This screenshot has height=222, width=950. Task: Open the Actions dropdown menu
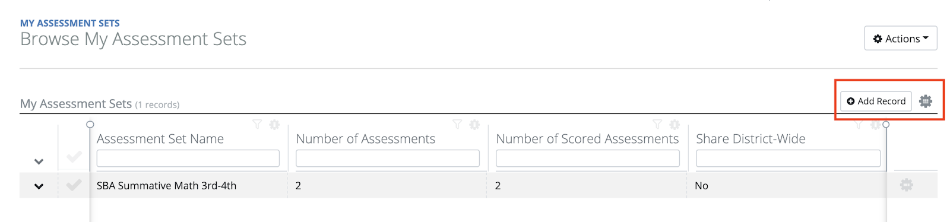[901, 39]
